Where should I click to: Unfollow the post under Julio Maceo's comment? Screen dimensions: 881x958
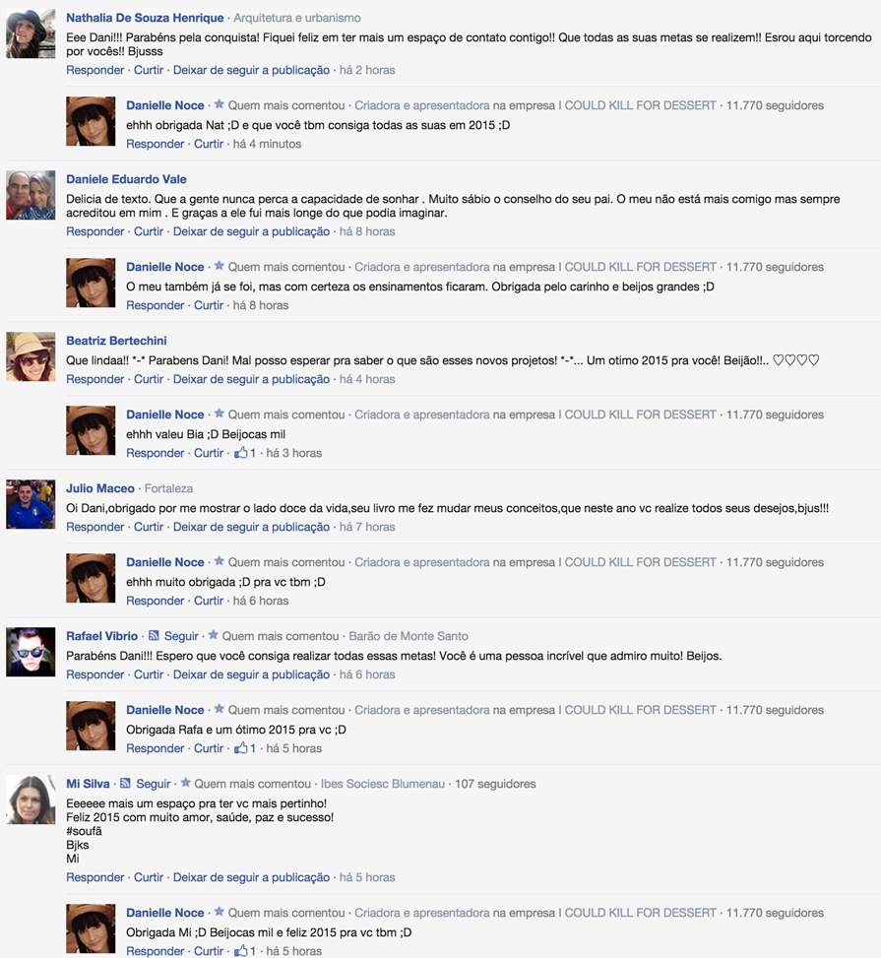click(x=251, y=528)
